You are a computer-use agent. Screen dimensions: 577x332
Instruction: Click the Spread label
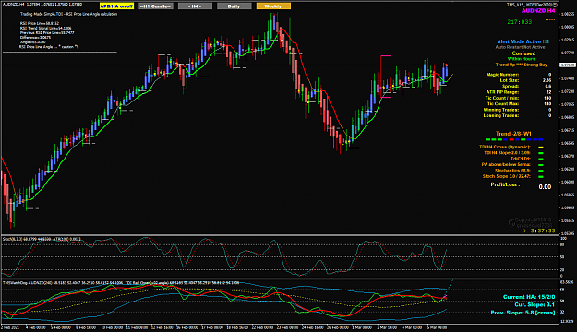[x=511, y=87]
